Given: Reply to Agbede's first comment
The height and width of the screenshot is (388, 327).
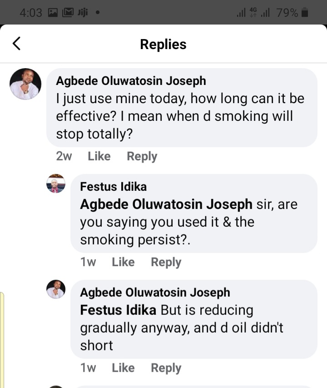Looking at the screenshot, I should tap(142, 156).
